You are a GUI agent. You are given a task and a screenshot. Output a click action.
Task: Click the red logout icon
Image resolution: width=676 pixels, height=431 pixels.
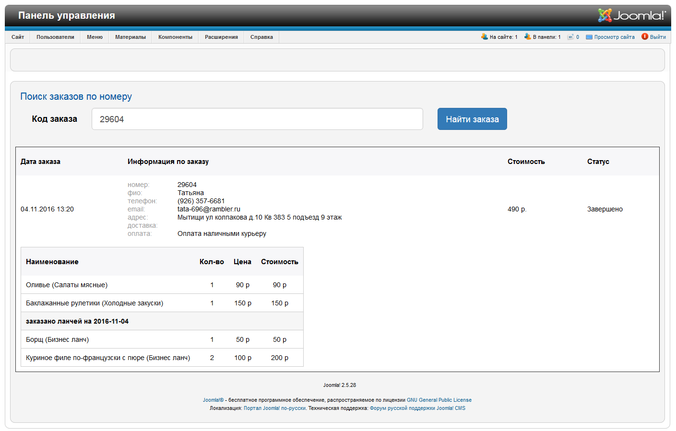coord(645,36)
